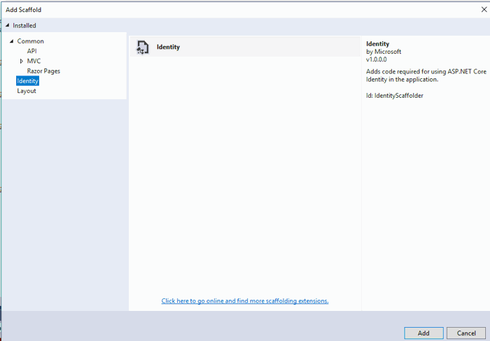This screenshot has width=490, height=341.
Task: Click the 'Id: IdentityScaffolder' text
Action: 394,96
